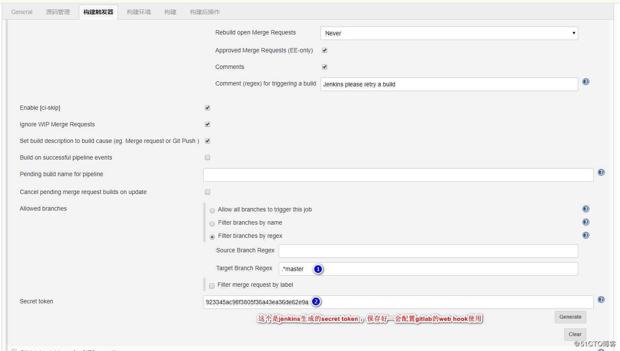Enable Filter merge request by label checkbox
The width and height of the screenshot is (620, 351).
212,286
